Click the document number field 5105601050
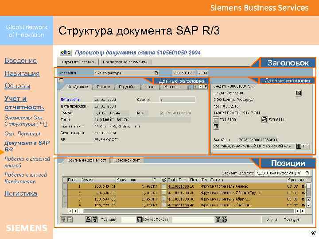 click(x=184, y=73)
